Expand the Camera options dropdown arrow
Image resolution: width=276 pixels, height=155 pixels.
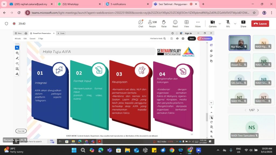coord(220,24)
